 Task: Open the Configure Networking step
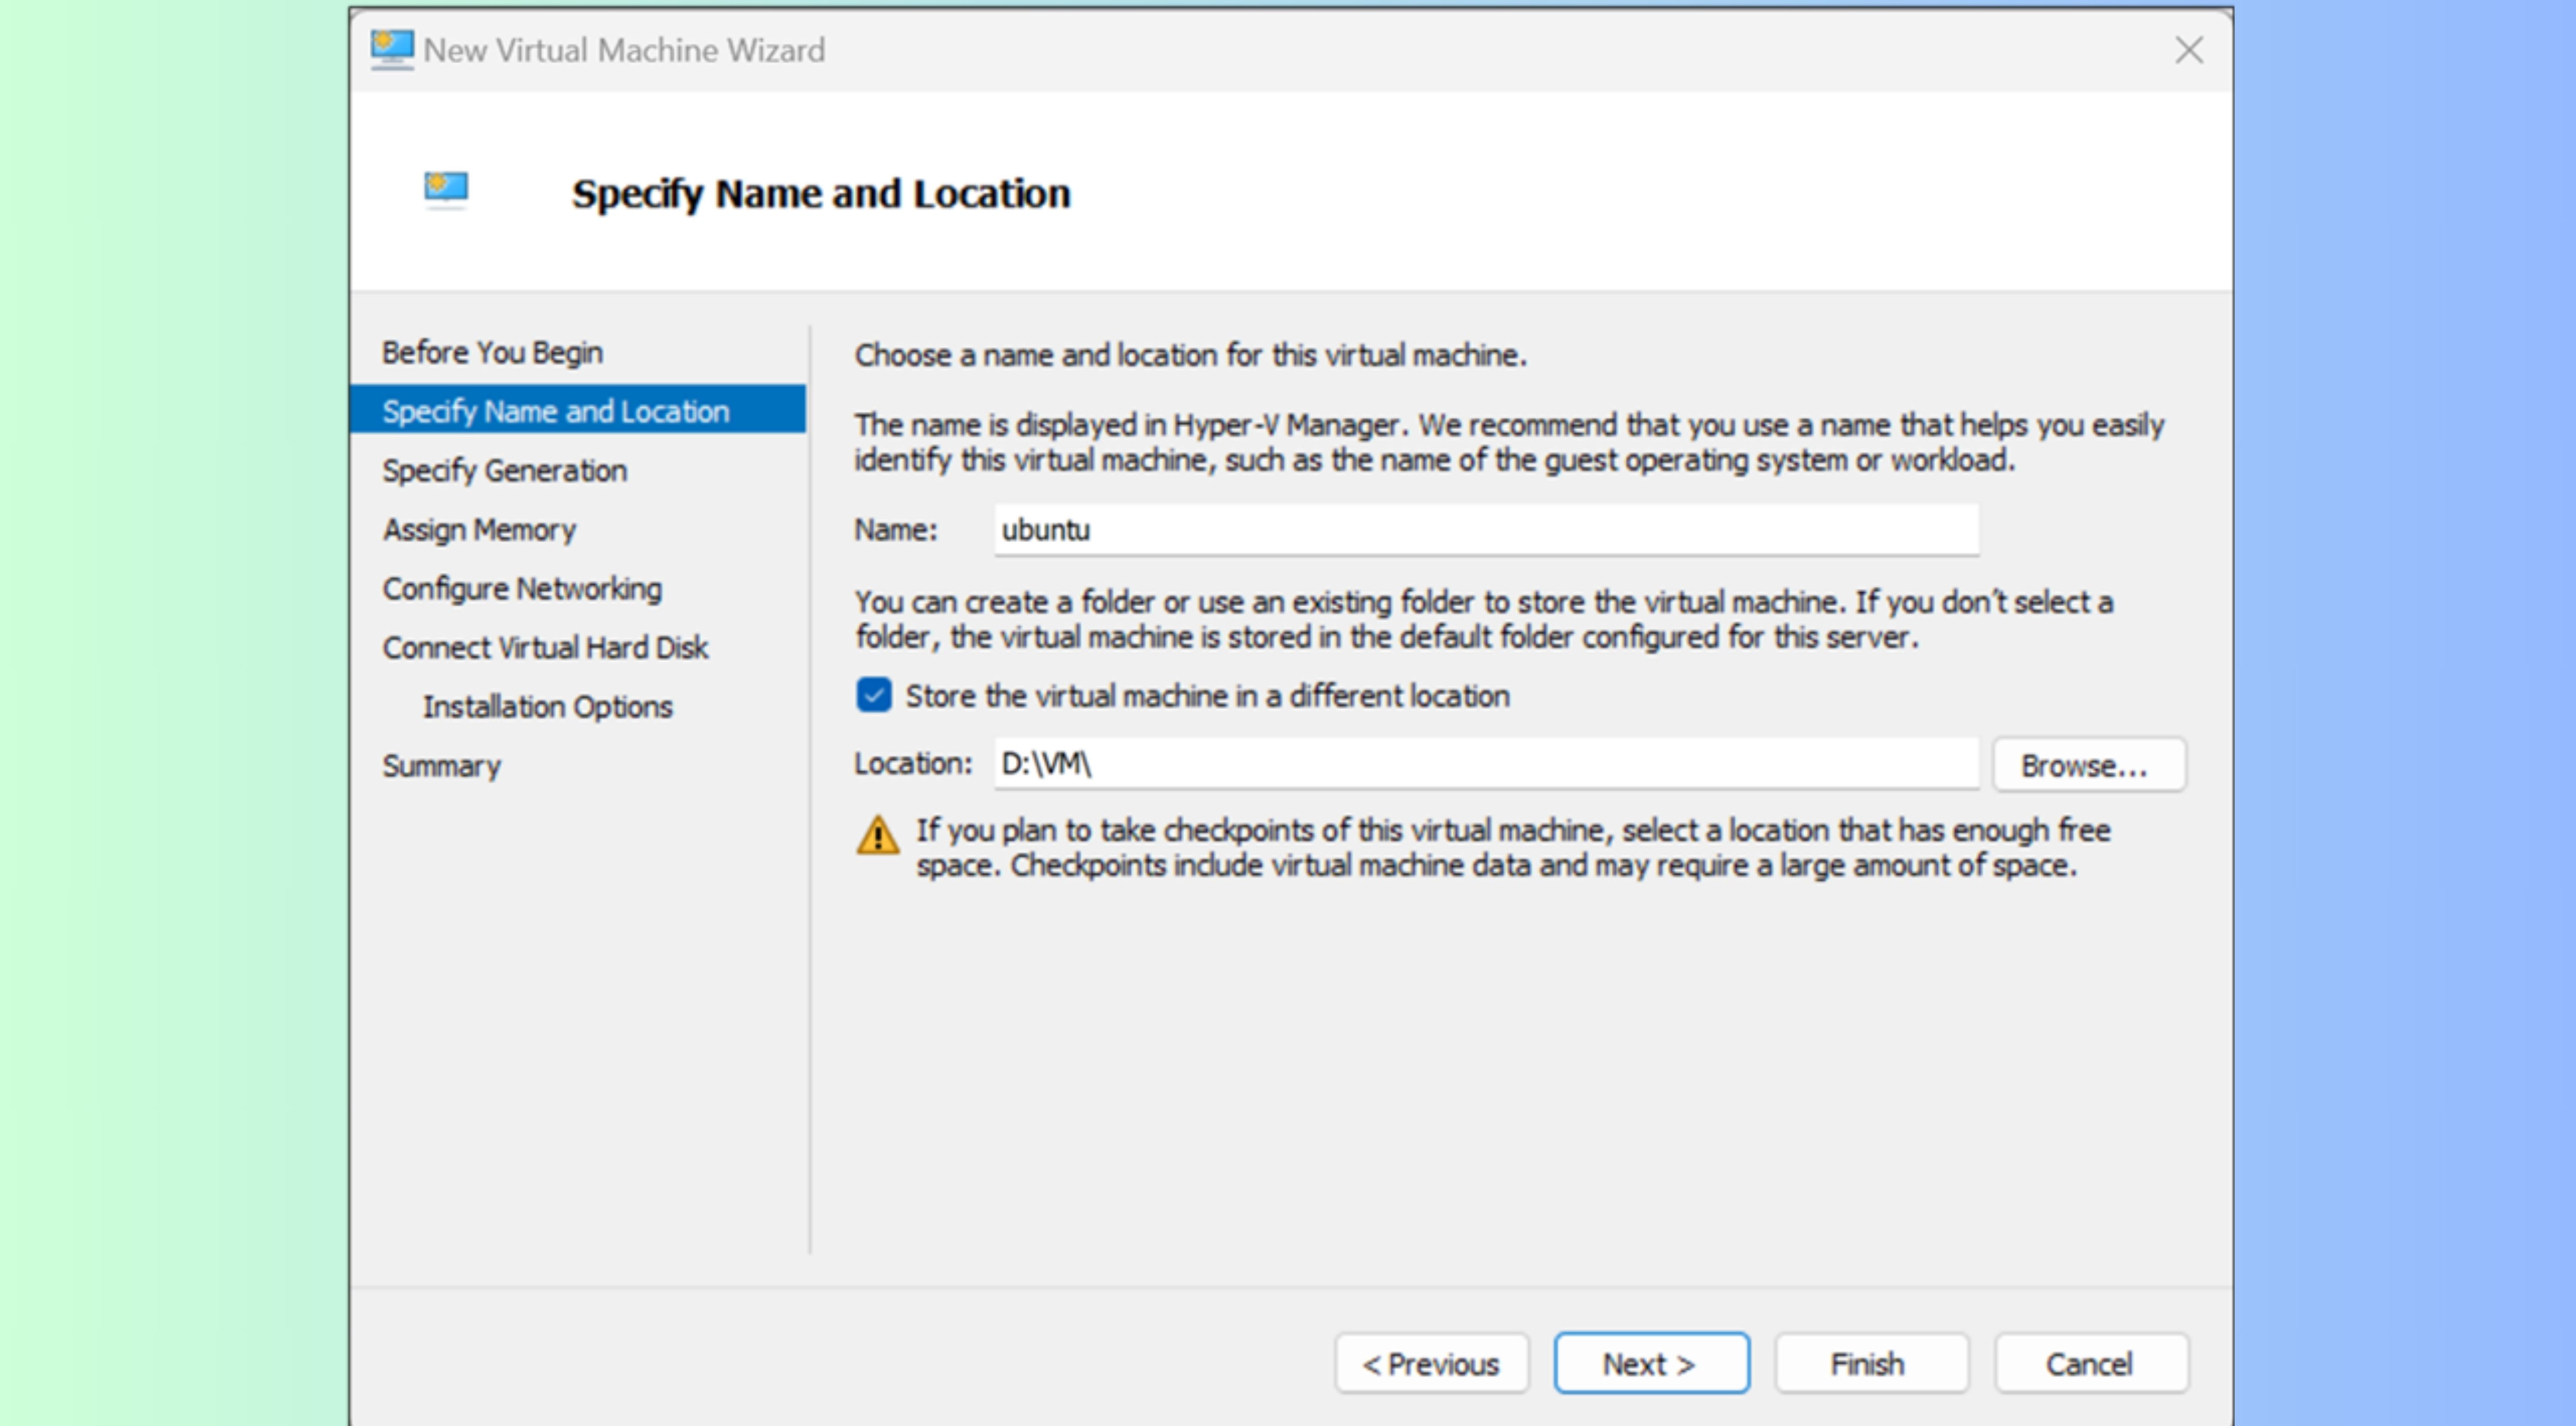(522, 588)
